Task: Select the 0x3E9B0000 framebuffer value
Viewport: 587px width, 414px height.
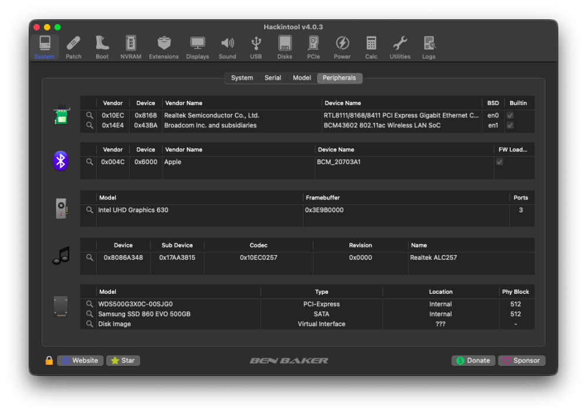Action: coord(324,210)
